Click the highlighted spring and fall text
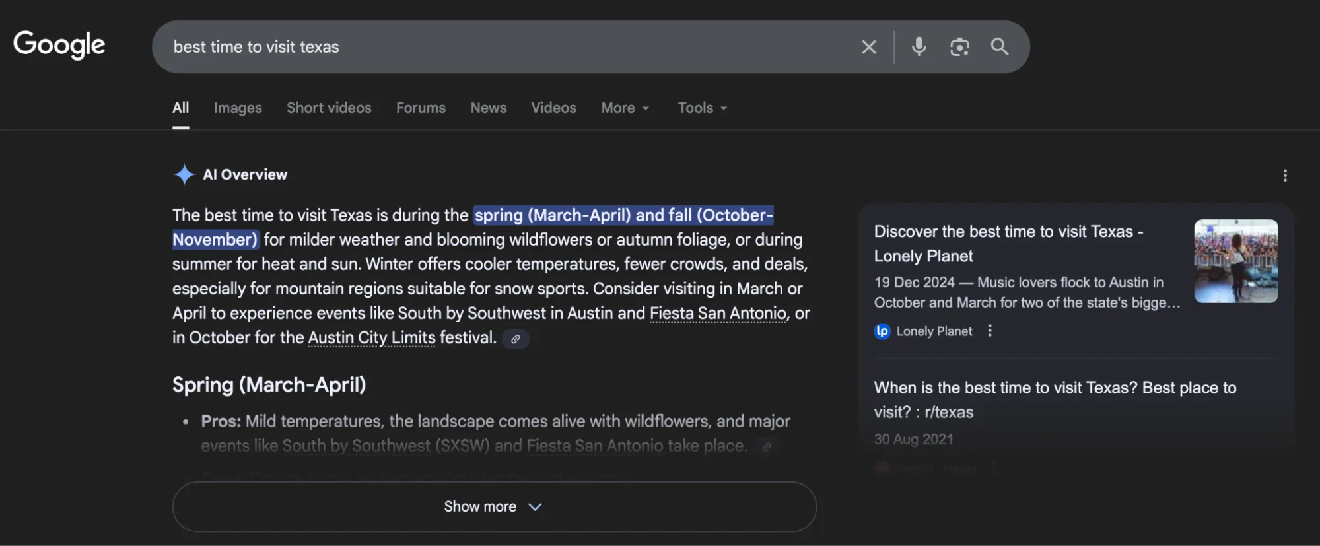 [x=623, y=215]
